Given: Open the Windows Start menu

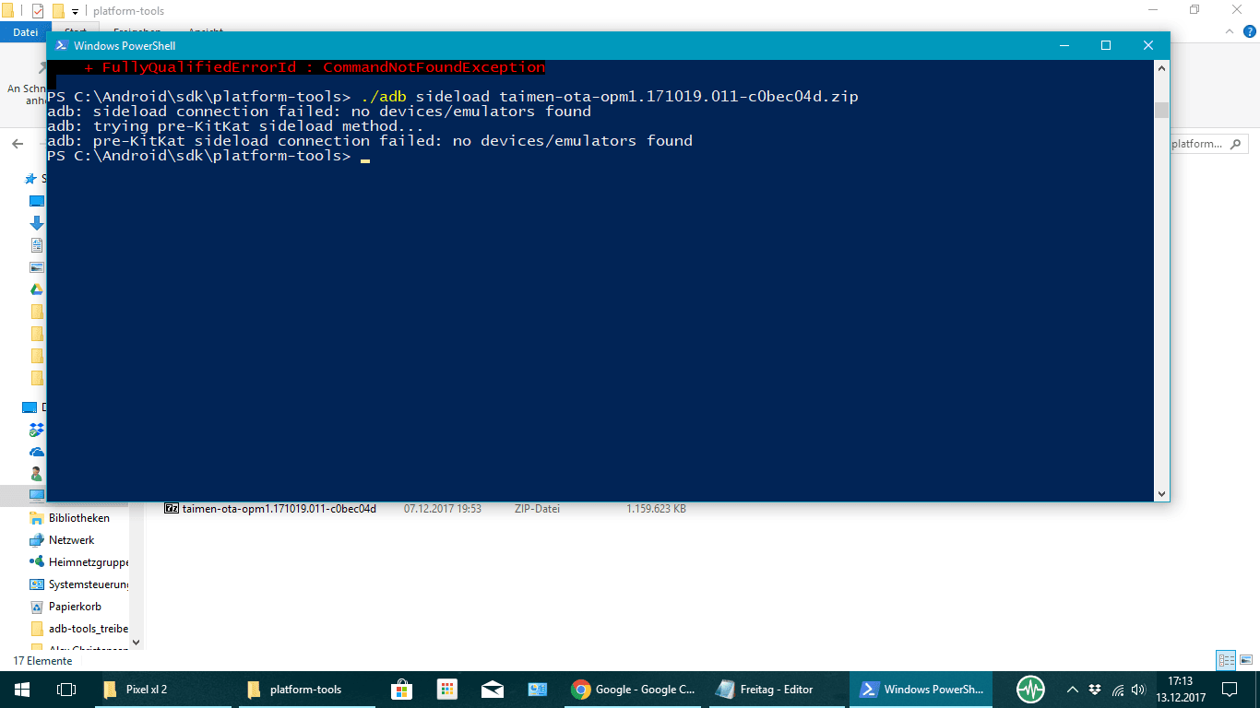Looking at the screenshot, I should coord(21,689).
